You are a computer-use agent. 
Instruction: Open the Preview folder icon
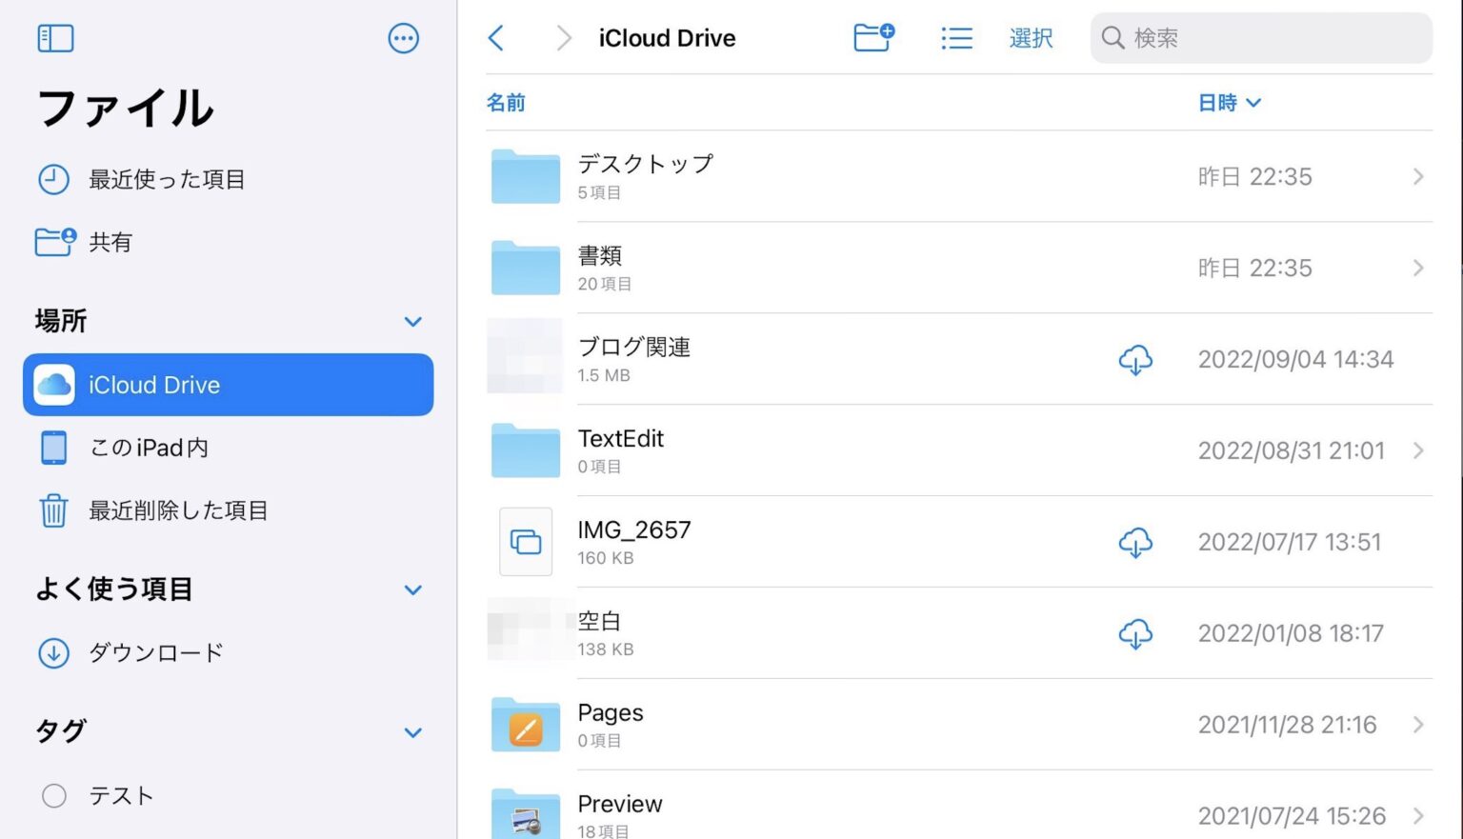tap(526, 814)
